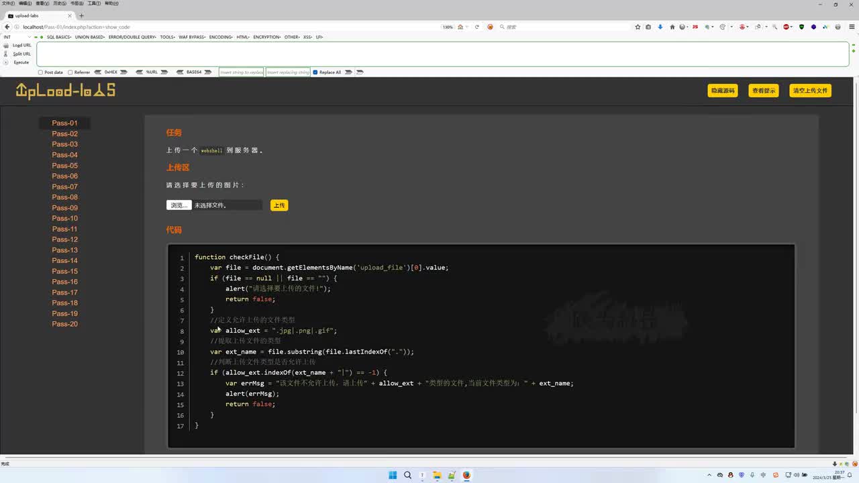Click Firefox icon in the taskbar

466,475
